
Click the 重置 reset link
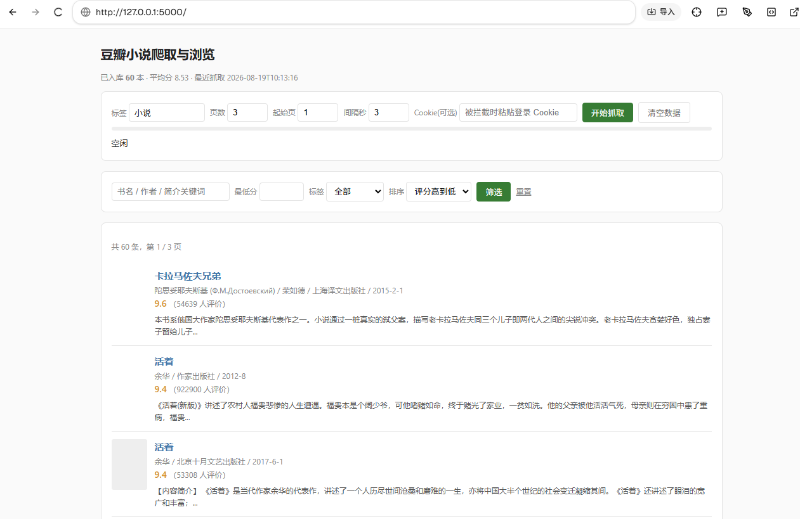point(523,192)
